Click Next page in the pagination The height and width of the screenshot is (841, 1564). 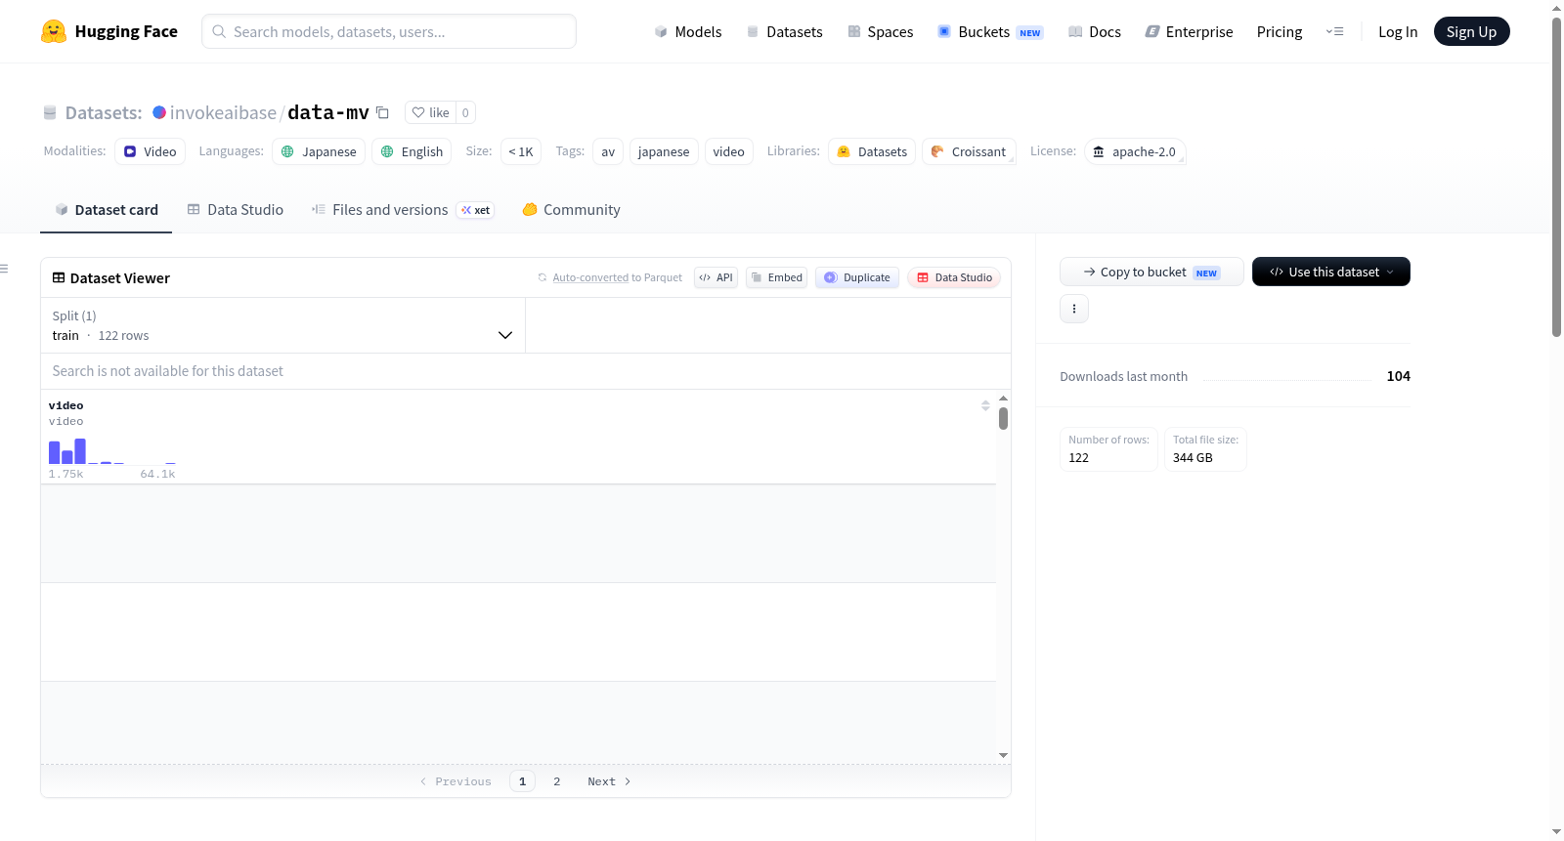(609, 781)
